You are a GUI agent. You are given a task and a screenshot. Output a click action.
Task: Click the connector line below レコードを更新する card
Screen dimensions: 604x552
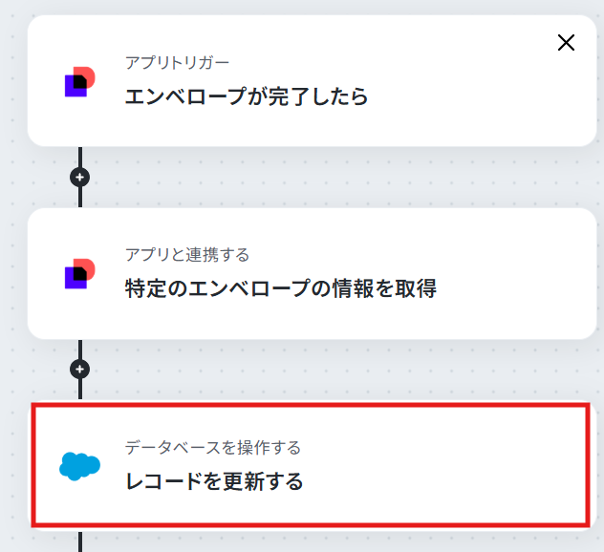(80, 541)
